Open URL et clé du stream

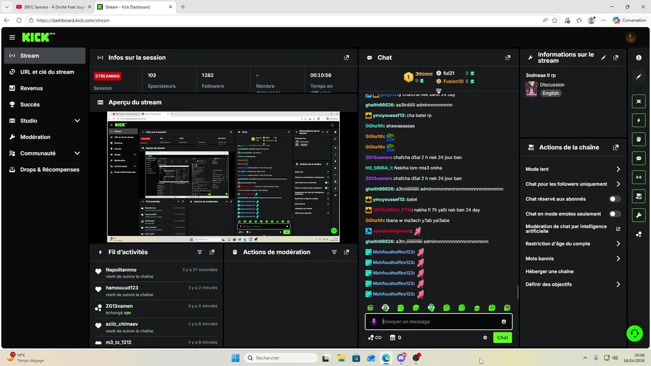45,72
